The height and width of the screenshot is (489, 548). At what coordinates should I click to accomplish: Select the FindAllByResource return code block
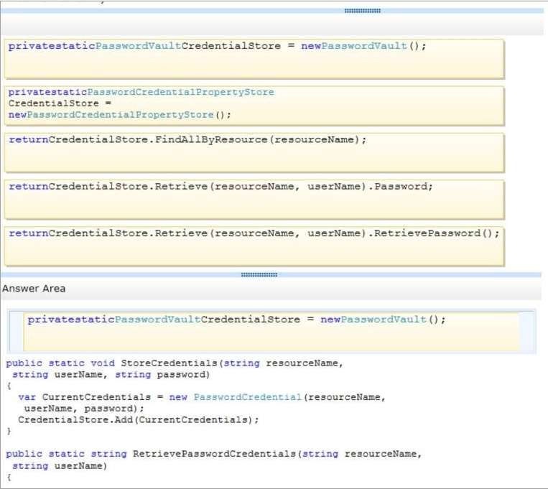[x=254, y=153]
